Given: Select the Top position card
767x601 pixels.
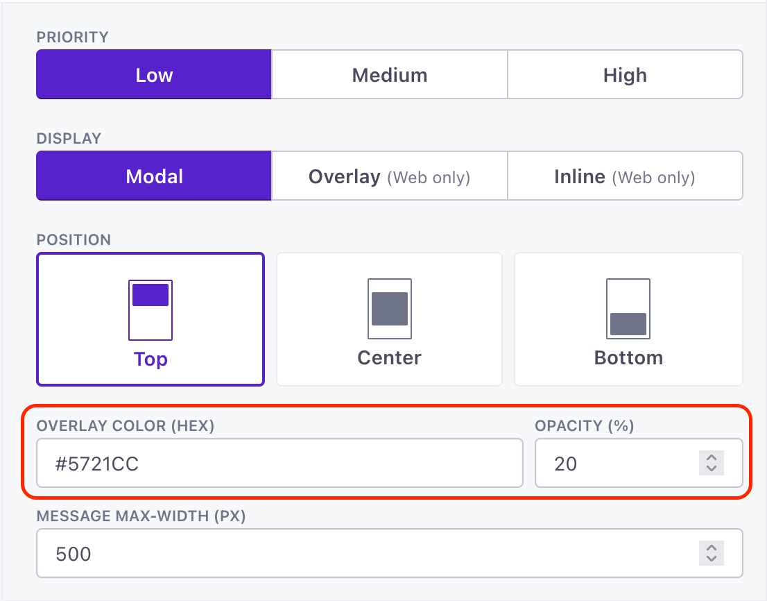Looking at the screenshot, I should [150, 319].
